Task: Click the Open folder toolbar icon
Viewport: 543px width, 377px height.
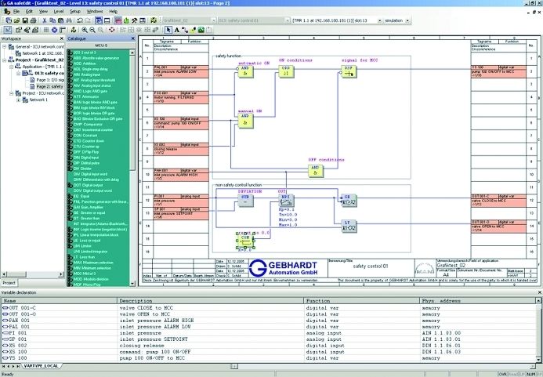Action: 16,20
